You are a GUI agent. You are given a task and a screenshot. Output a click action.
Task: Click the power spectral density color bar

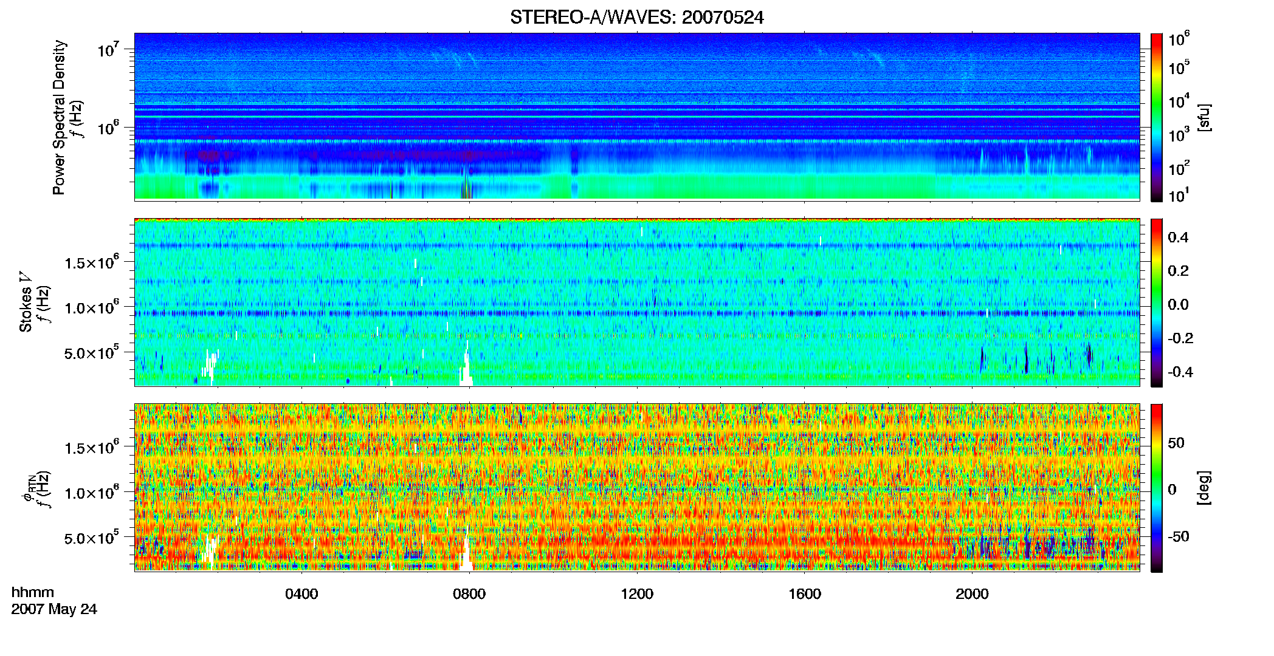[1157, 117]
